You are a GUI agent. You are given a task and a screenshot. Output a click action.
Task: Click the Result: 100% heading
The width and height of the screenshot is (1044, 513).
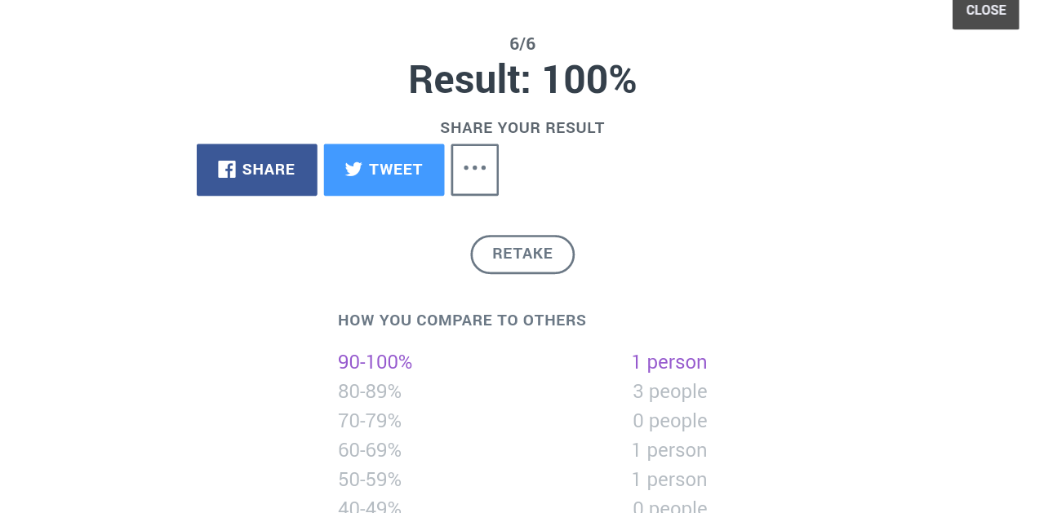pos(522,80)
